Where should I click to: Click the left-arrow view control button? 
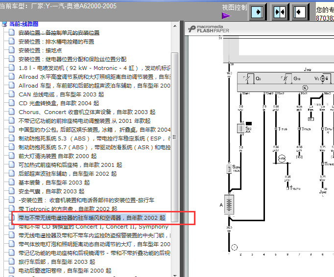coord(300,12)
